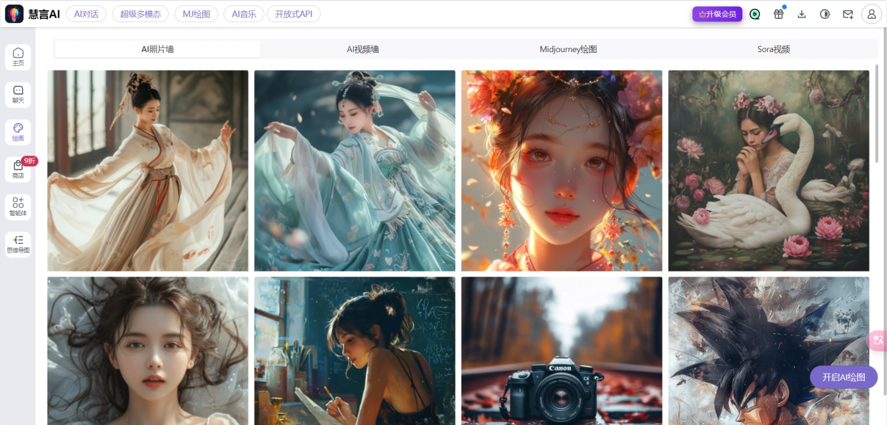
Task: Open the gift box icon in header
Action: (778, 14)
